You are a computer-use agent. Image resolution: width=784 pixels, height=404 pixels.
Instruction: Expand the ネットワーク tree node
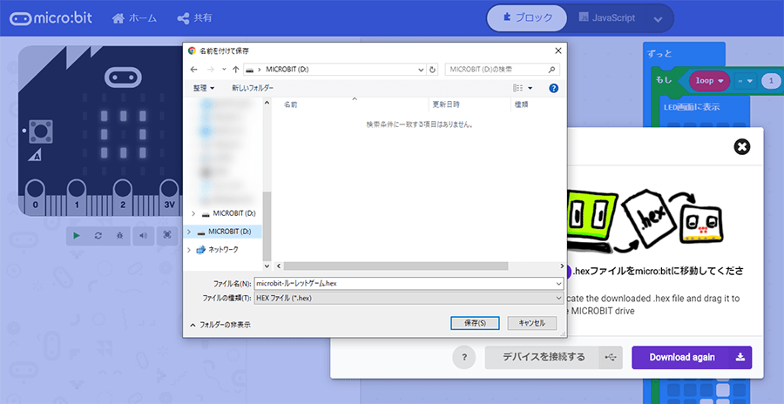click(189, 250)
